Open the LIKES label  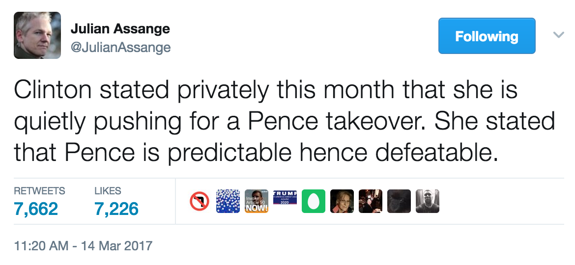coord(108,191)
